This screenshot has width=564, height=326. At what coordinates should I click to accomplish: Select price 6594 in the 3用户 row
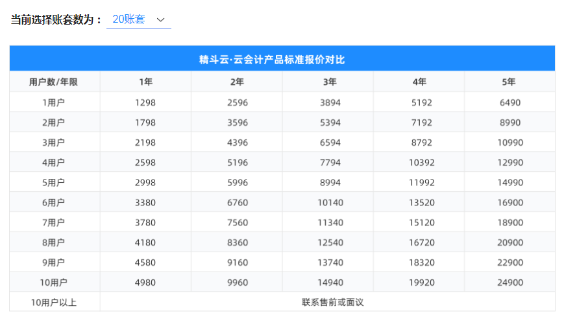[330, 143]
